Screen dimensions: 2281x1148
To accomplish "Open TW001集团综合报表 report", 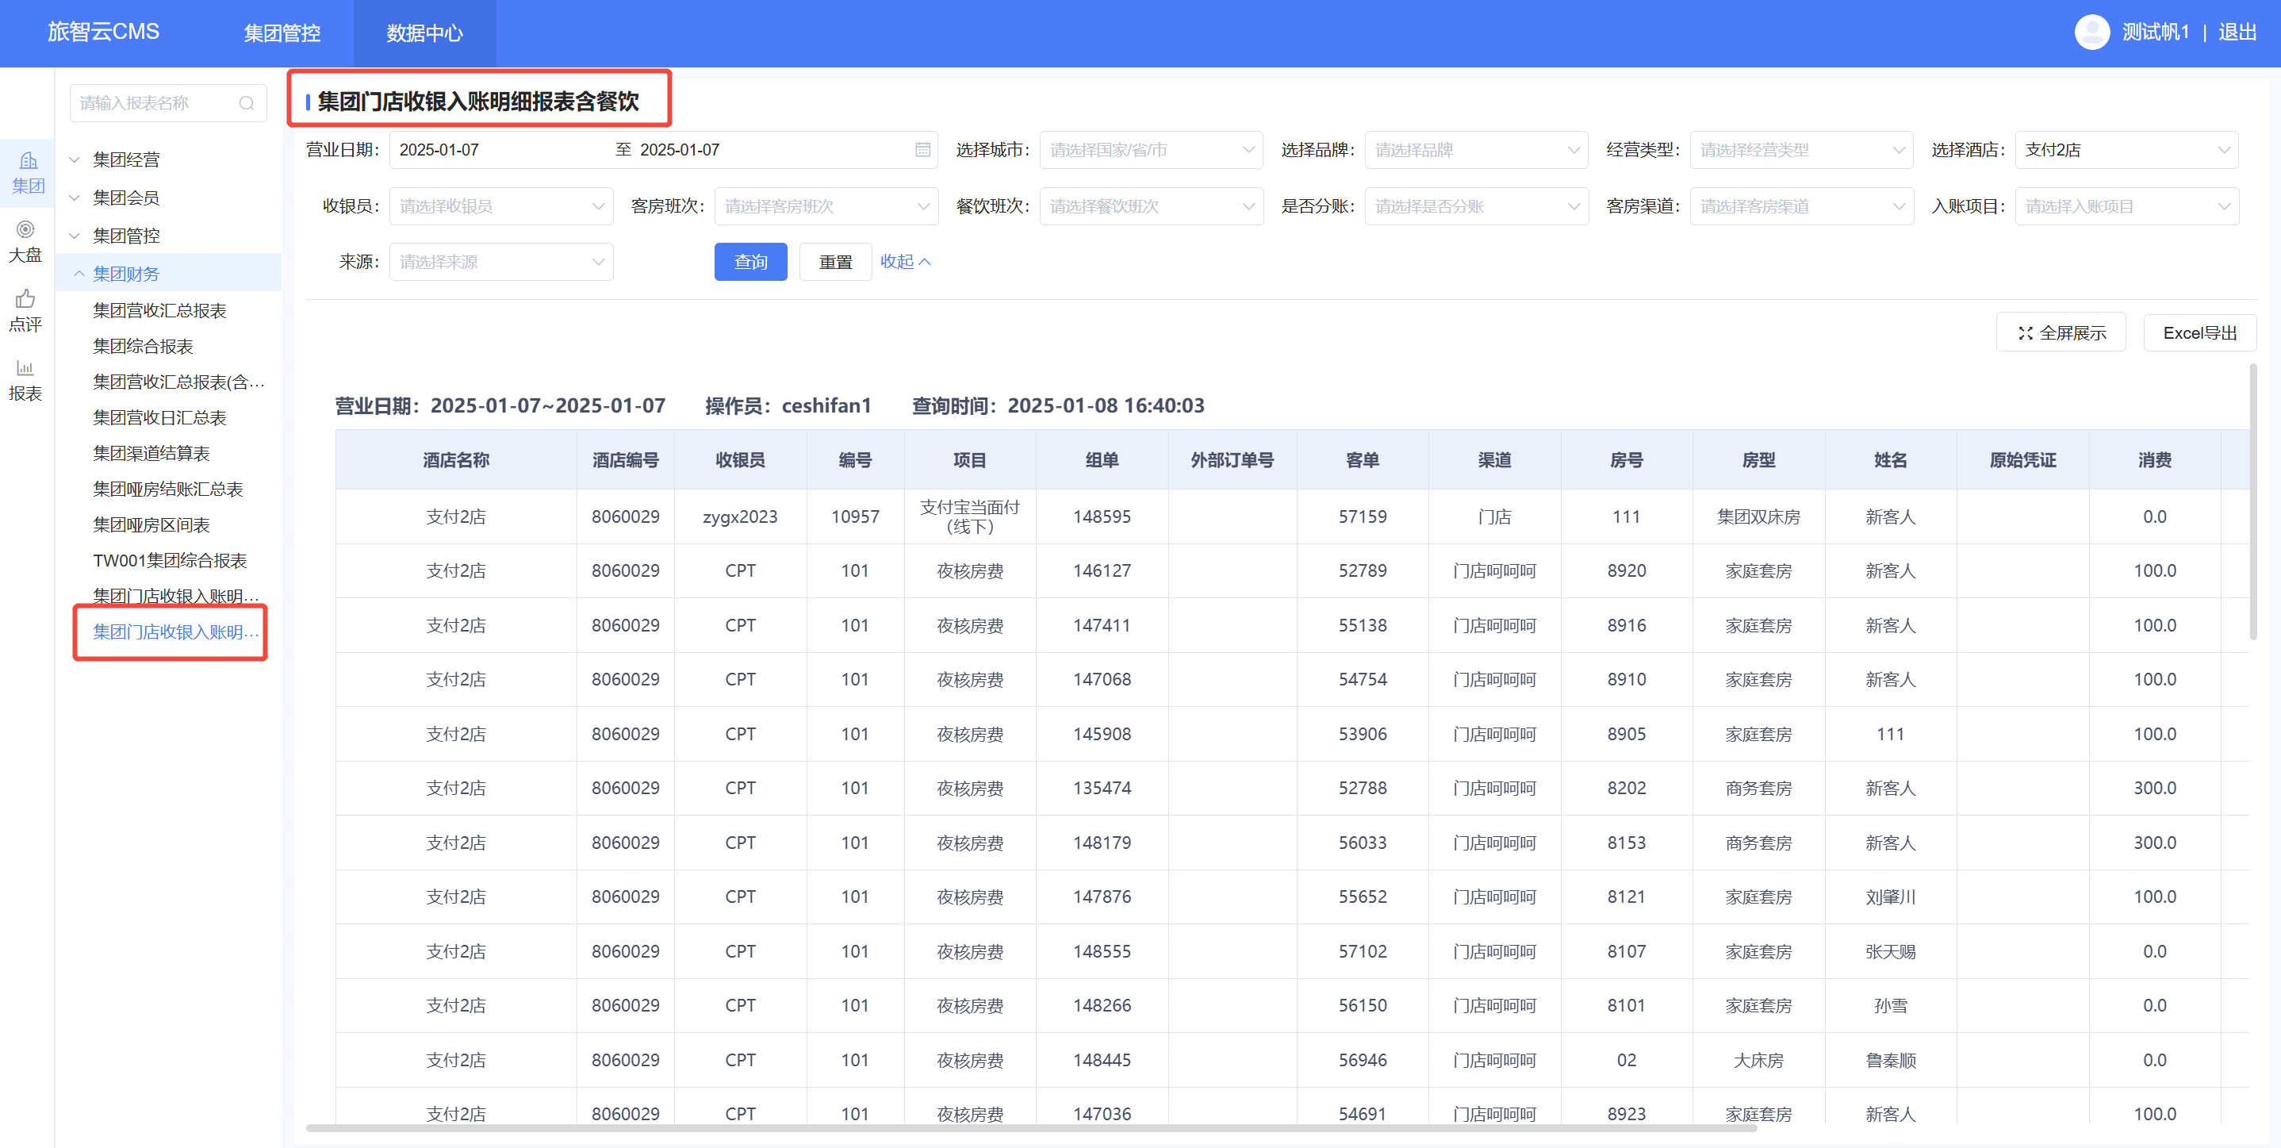I will (x=169, y=561).
